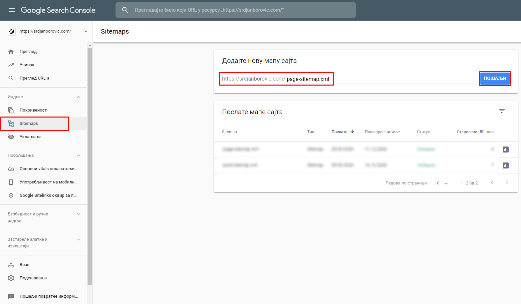Click the magnifier icon beside Преглед URL-а

tap(11, 78)
